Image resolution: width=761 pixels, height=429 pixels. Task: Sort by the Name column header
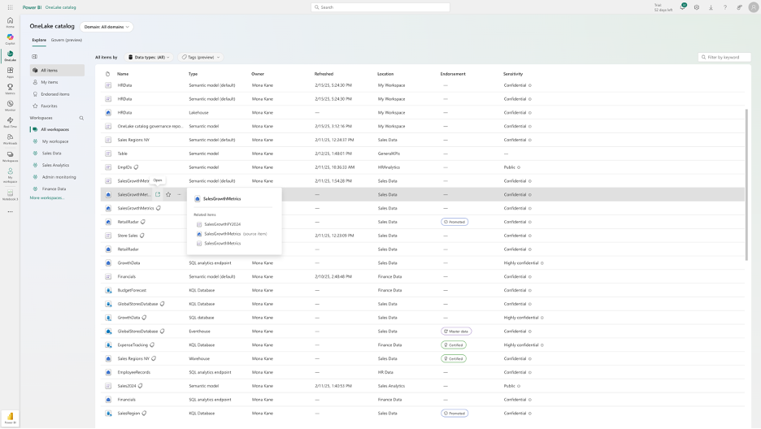[x=123, y=74]
